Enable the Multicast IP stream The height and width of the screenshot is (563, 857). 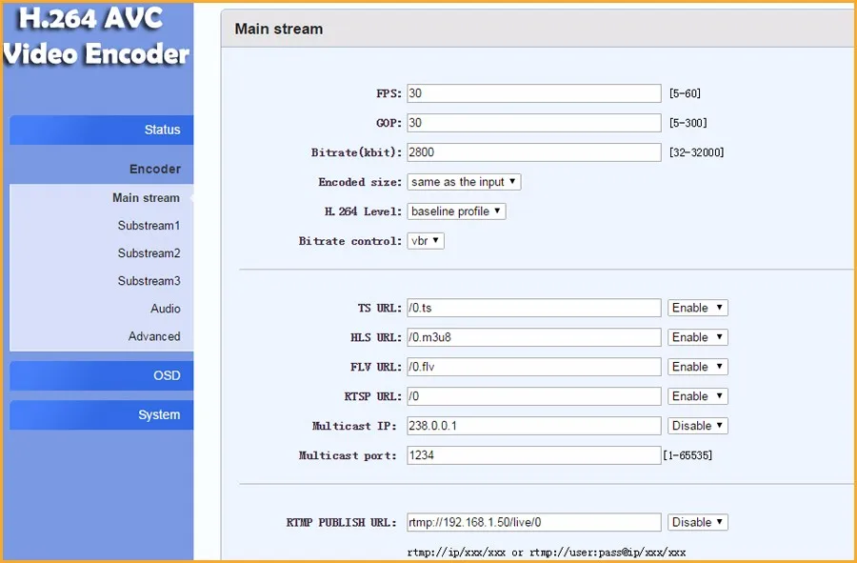(698, 425)
